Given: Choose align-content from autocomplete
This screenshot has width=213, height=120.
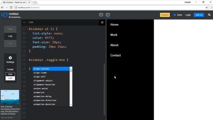Looking at the screenshot, I should (x=51, y=69).
